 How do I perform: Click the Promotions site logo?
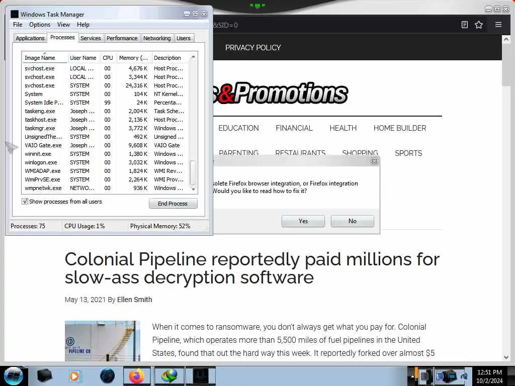click(280, 93)
